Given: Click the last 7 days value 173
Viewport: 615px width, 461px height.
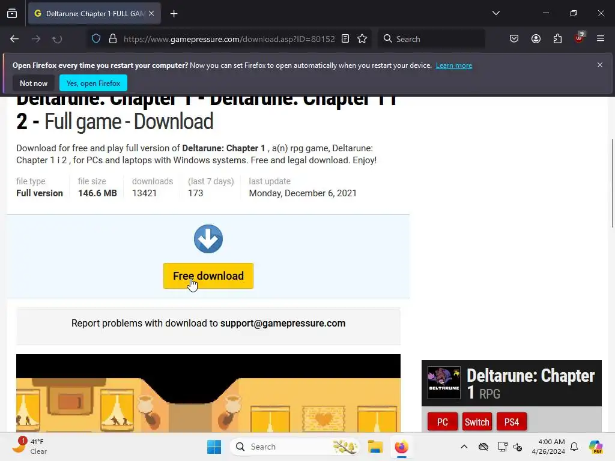Looking at the screenshot, I should [195, 193].
